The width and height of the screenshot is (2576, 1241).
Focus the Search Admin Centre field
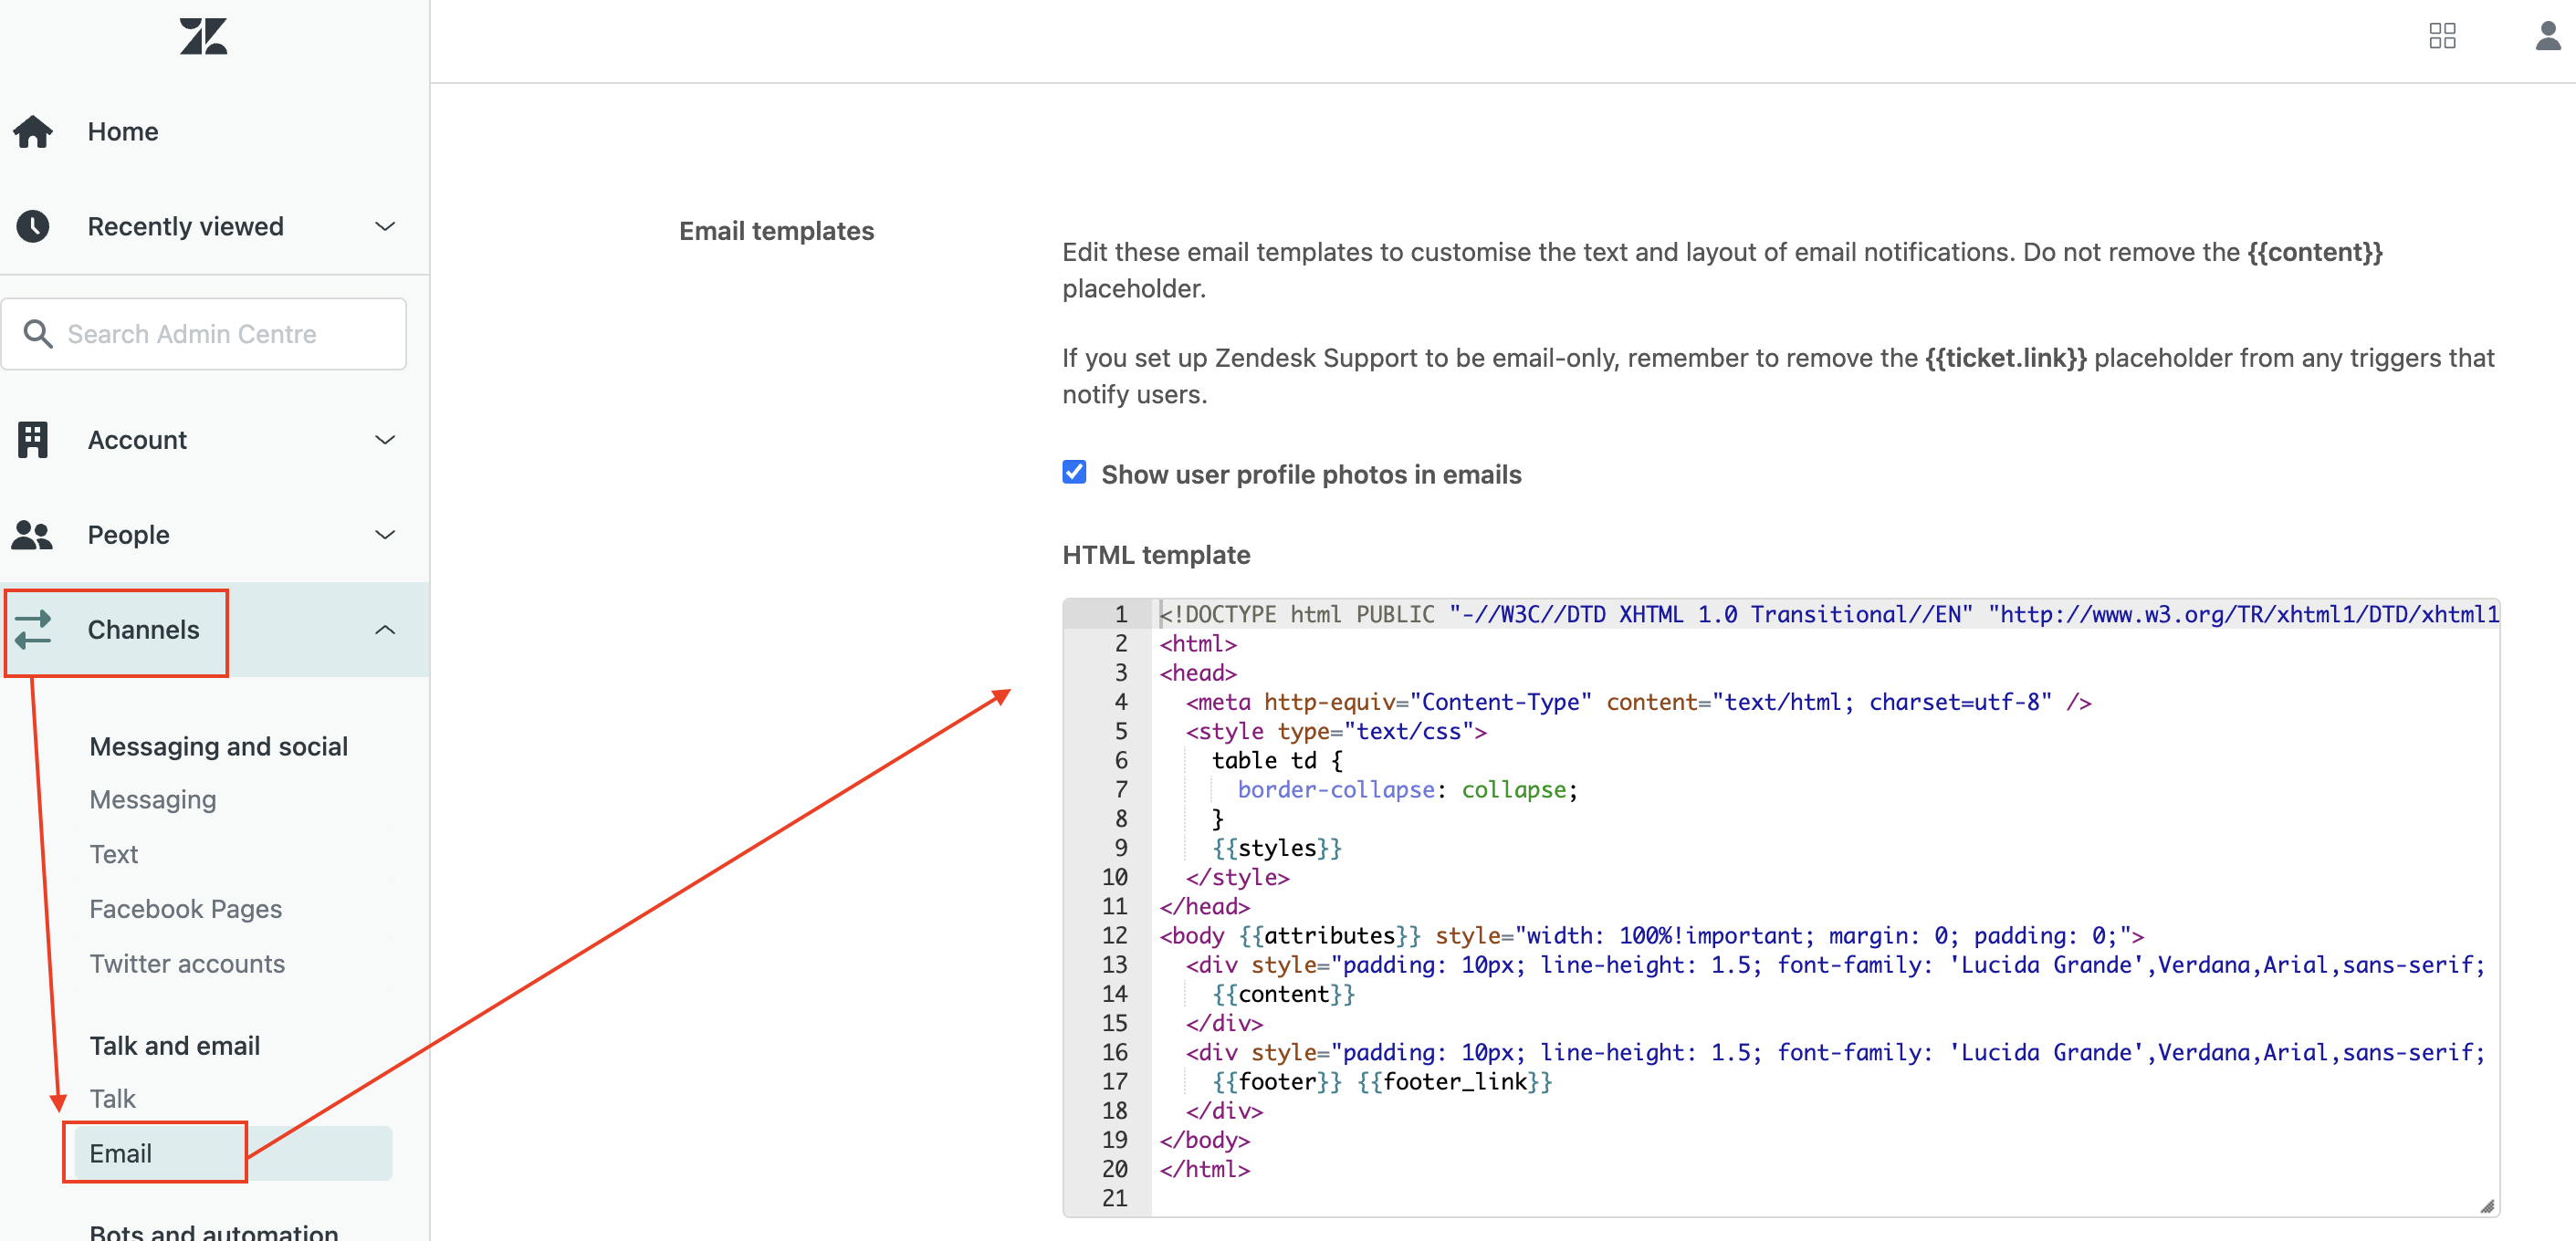[204, 333]
